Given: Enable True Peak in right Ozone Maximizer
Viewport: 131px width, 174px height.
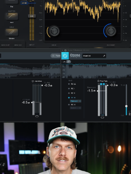Looking at the screenshot, I should (x=98, y=81).
